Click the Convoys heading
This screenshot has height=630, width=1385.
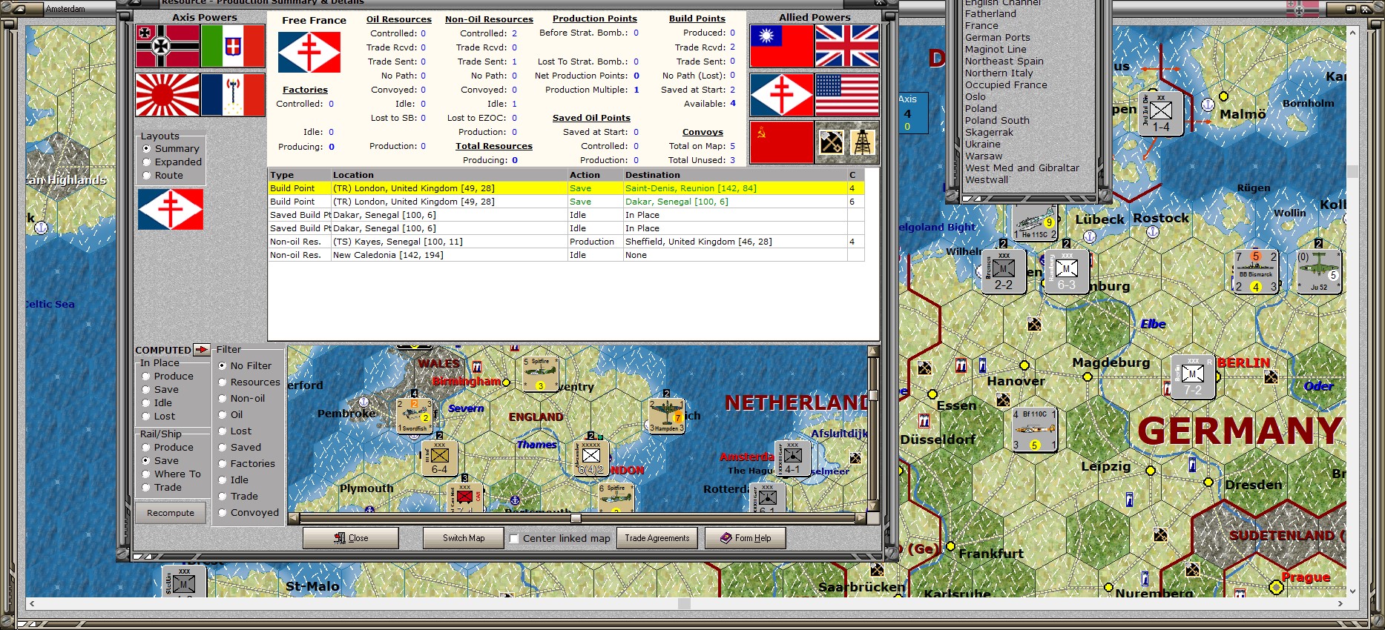click(703, 132)
